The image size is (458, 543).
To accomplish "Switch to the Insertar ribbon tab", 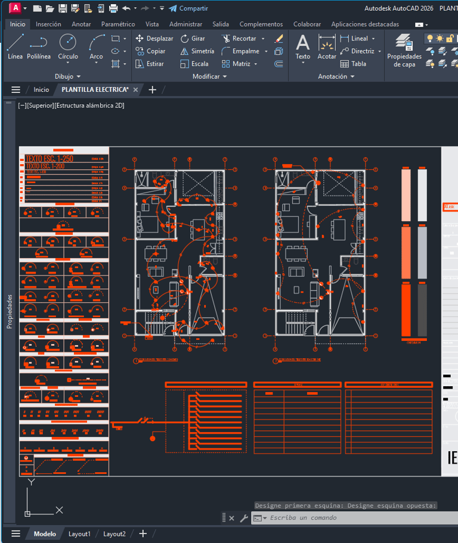I will 48,24.
